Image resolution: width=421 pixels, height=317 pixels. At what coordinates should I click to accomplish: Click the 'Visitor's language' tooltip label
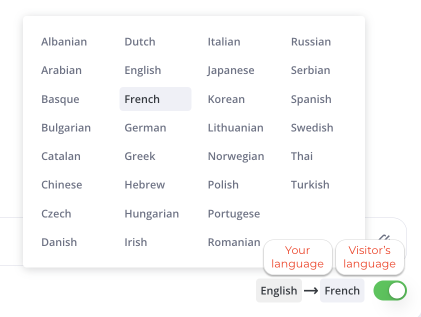point(369,257)
